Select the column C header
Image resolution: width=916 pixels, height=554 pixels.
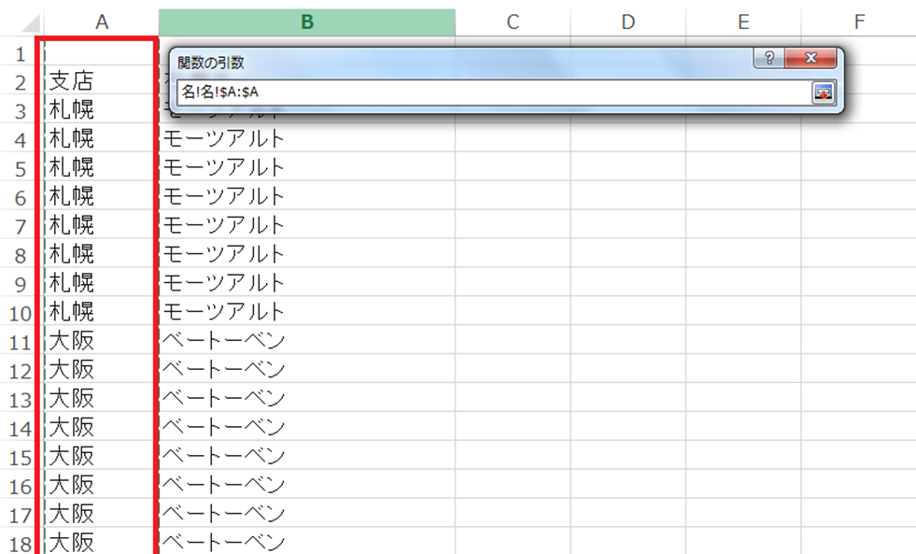[x=512, y=22]
